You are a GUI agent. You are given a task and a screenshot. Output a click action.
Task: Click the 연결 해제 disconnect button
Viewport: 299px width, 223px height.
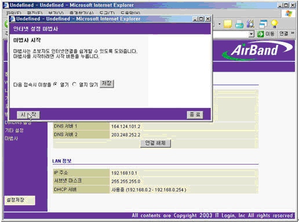pos(155,143)
